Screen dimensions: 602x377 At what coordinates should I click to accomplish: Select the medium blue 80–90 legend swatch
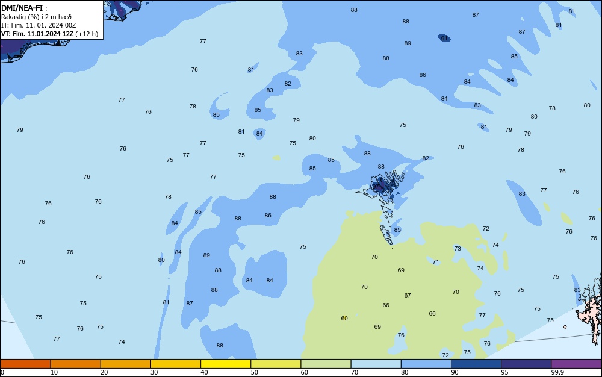[426, 364]
